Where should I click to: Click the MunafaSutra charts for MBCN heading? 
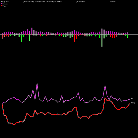click(x=43, y=2)
